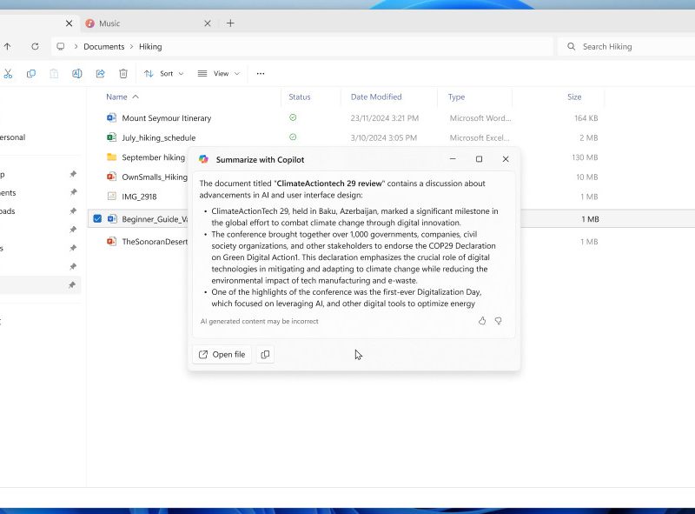Navigate to Documents in the breadcrumb
This screenshot has height=514, width=695.
(103, 46)
